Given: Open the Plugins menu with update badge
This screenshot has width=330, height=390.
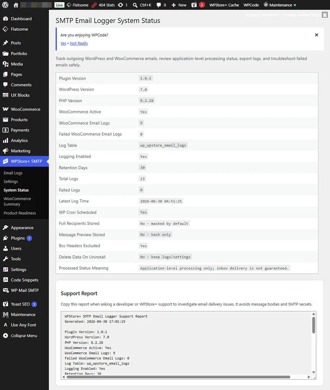Looking at the screenshot, I should tap(24, 238).
